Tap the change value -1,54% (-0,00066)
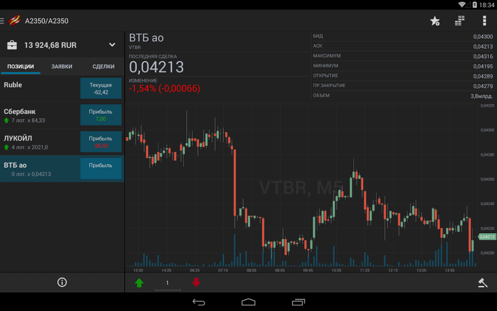This screenshot has height=311, width=497. pyautogui.click(x=165, y=88)
